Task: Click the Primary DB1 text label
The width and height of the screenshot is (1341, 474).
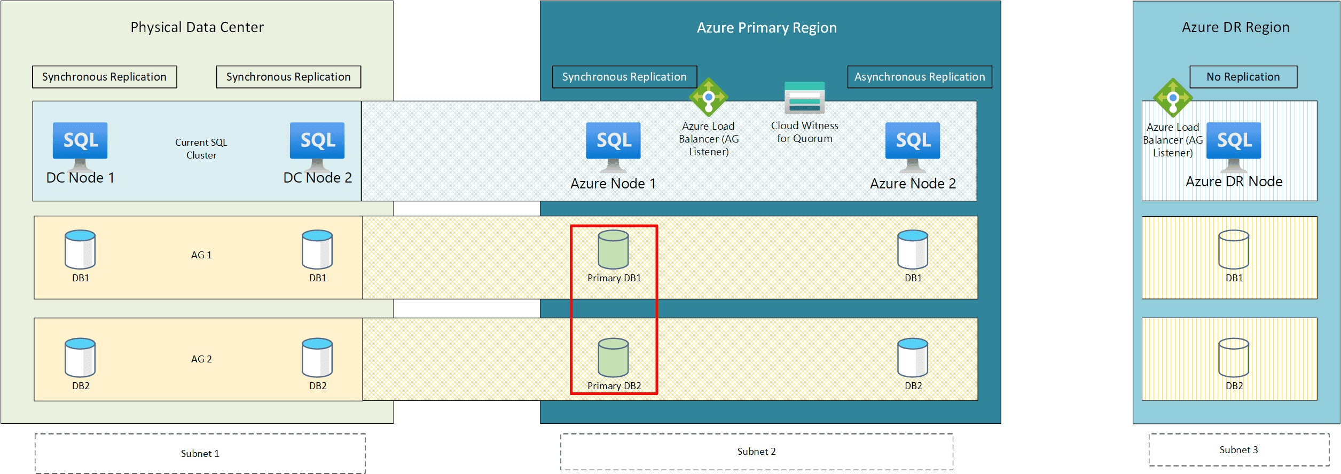Action: pos(614,278)
